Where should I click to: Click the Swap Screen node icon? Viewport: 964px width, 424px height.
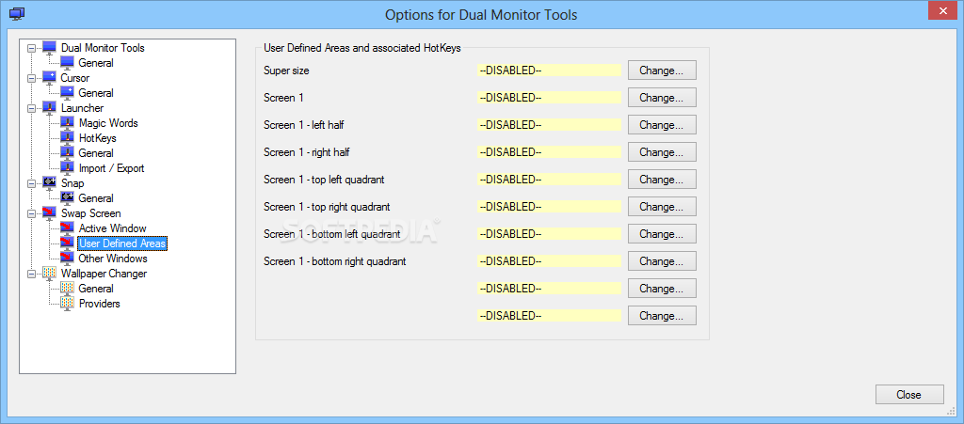tap(49, 212)
